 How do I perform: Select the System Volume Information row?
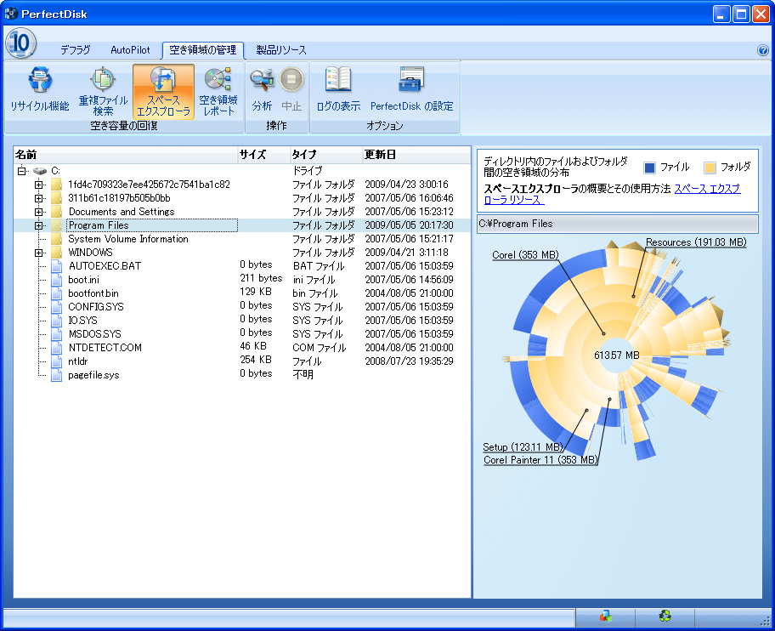tap(242, 239)
